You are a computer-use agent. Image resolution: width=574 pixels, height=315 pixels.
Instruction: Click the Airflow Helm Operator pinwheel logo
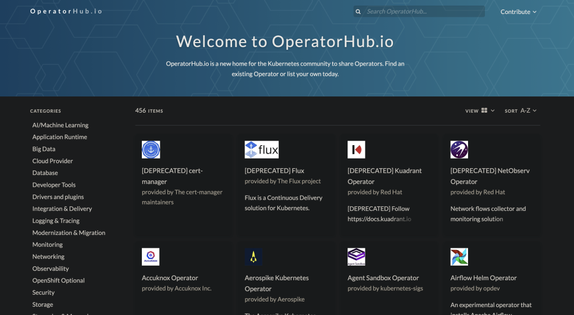coord(459,257)
